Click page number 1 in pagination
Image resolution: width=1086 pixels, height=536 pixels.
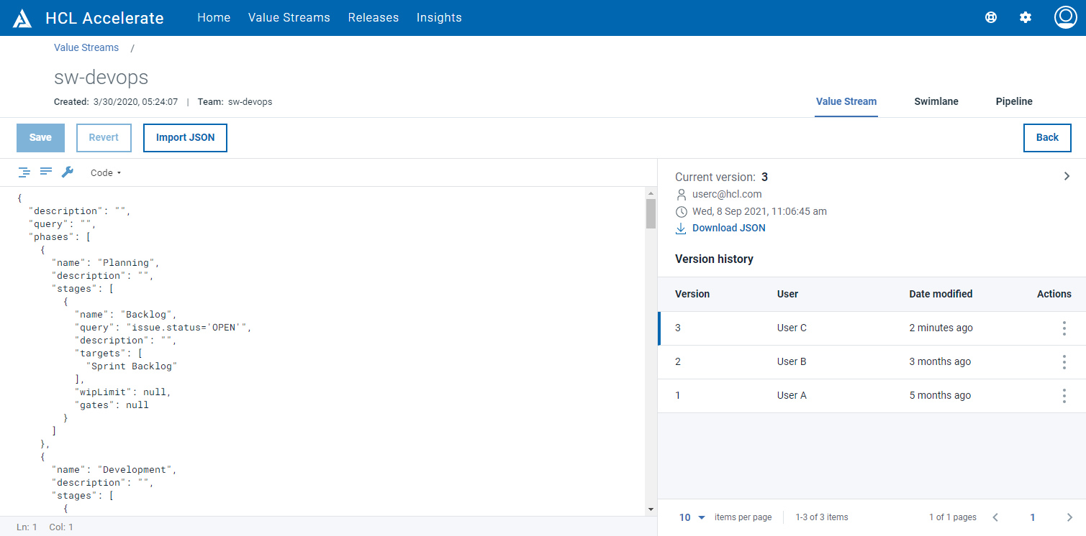pyautogui.click(x=1032, y=517)
